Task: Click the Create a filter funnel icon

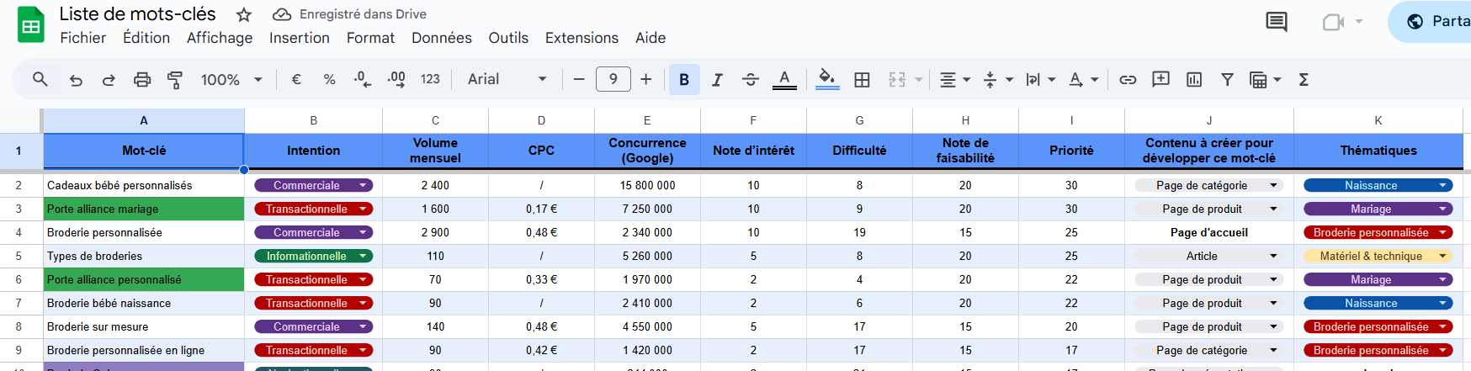Action: [1227, 80]
